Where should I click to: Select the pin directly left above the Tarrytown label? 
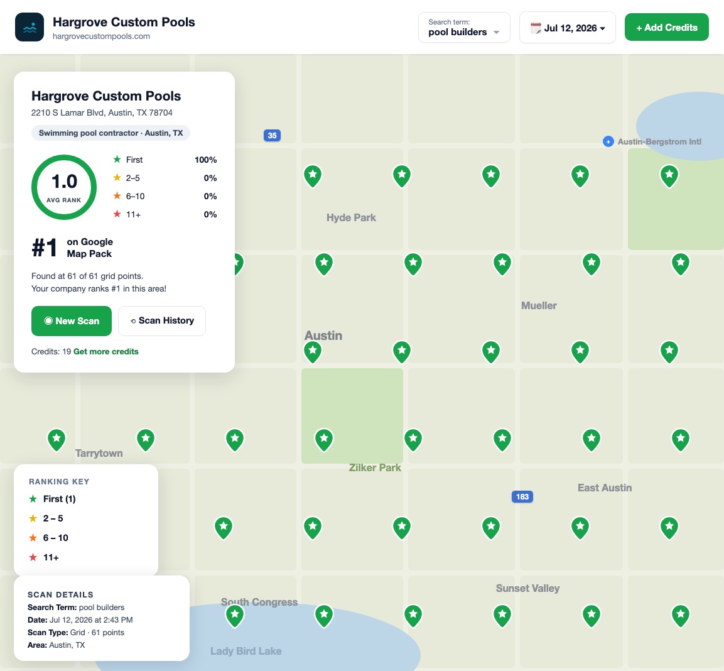pos(57,440)
